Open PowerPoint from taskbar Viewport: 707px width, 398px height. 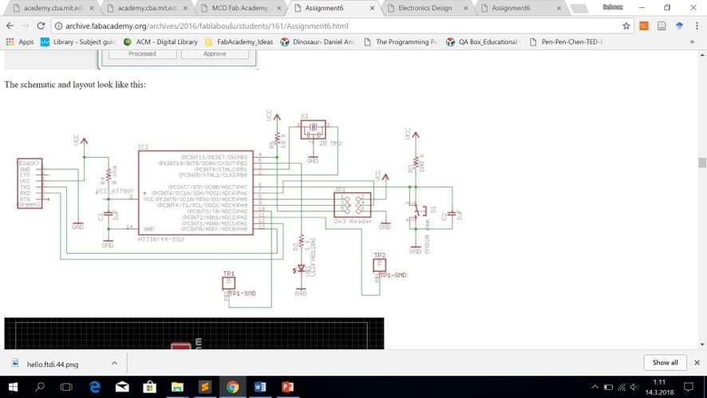pyautogui.click(x=287, y=387)
